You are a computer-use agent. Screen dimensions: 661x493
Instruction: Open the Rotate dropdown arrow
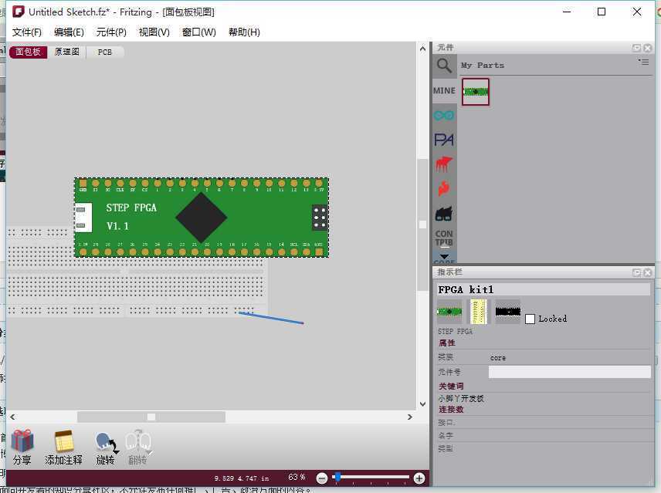[117, 452]
